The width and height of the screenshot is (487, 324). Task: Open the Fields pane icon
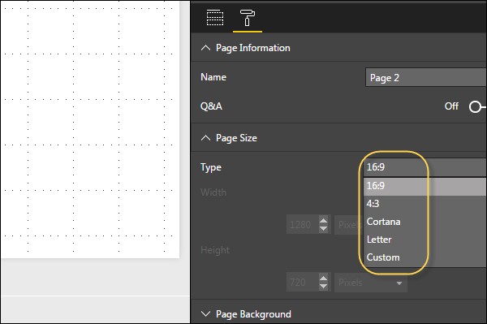215,18
